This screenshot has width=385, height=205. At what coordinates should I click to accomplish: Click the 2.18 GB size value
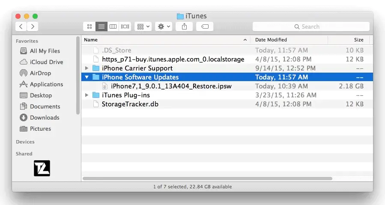click(351, 86)
